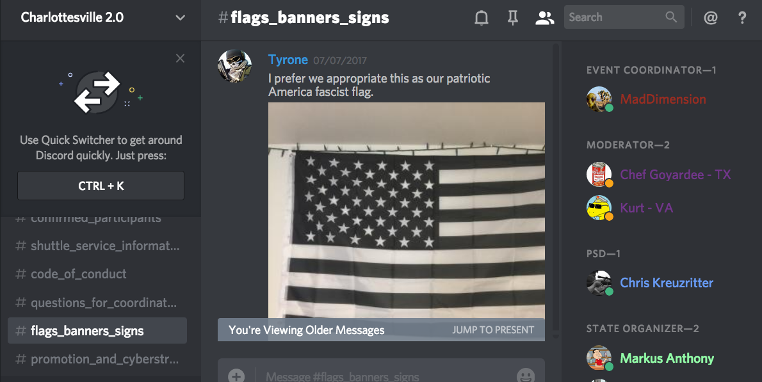Open notification settings bell icon
This screenshot has height=382, width=762.
(481, 18)
